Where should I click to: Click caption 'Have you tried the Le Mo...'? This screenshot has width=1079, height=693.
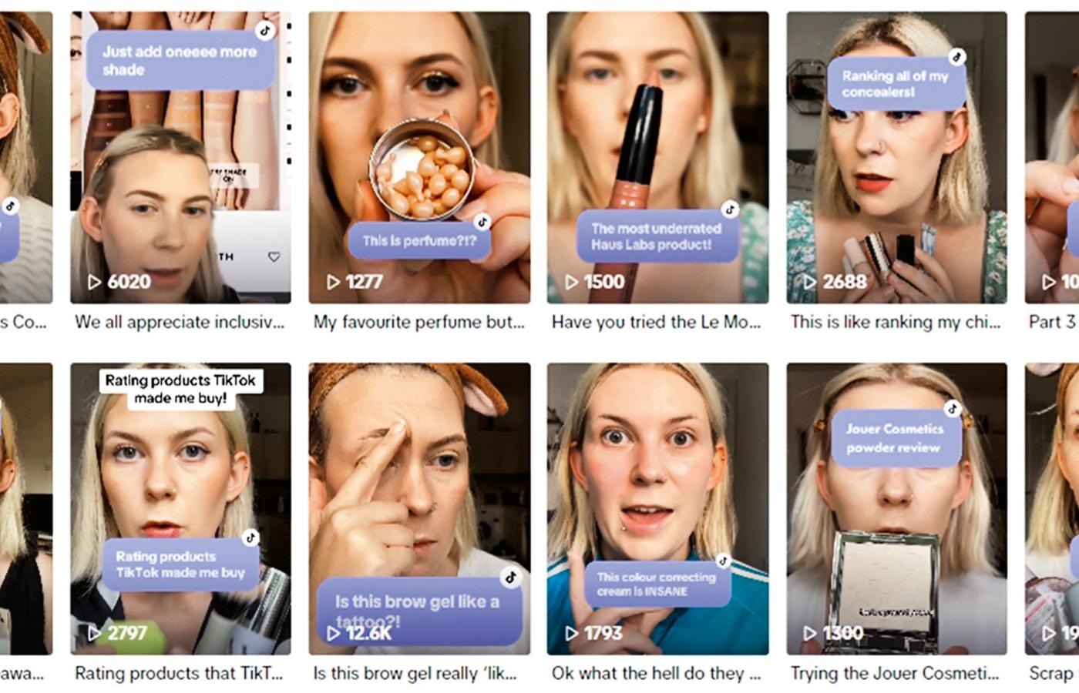(656, 323)
